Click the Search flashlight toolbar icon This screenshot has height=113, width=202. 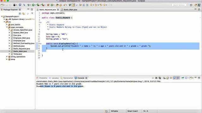64,5
